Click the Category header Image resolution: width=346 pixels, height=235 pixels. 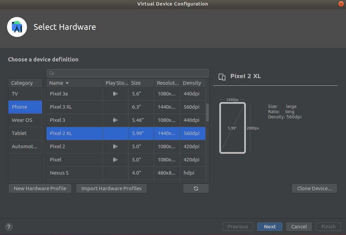tap(25, 83)
